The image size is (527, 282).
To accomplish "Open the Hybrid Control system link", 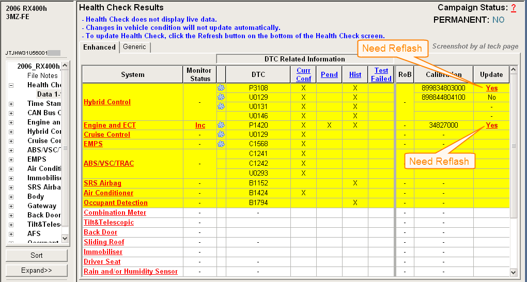I will pos(107,102).
